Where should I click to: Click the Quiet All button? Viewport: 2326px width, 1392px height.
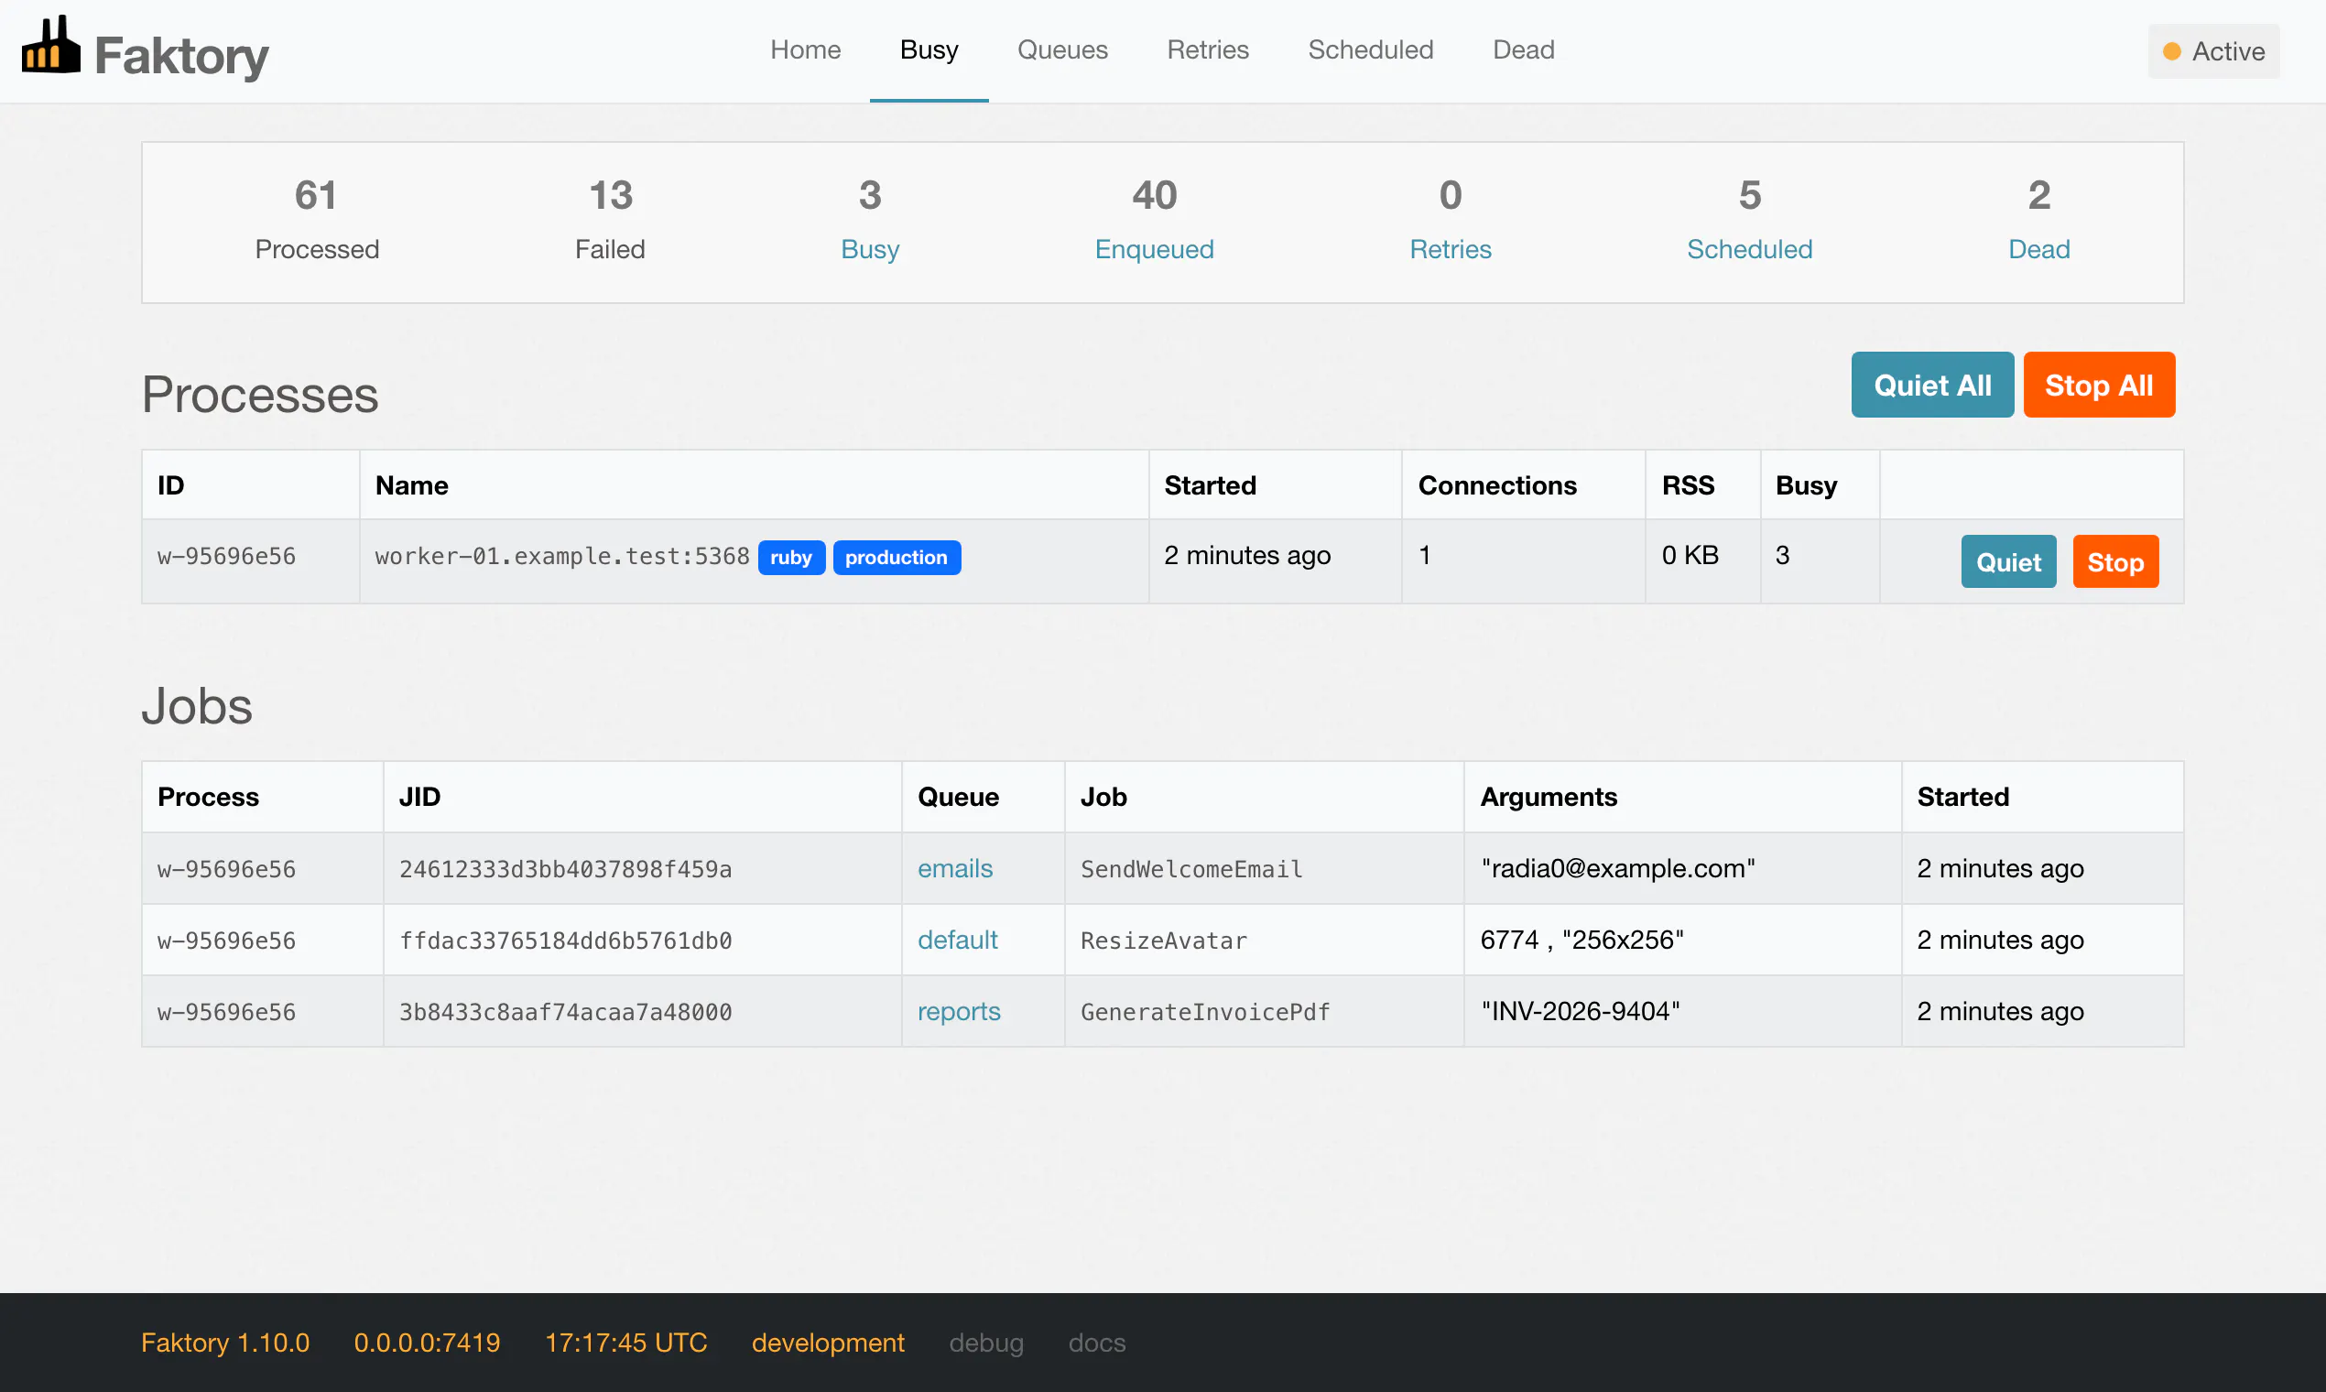click(1932, 385)
